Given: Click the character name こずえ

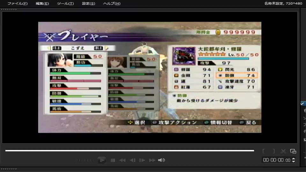Looking at the screenshot, I should coord(77,48).
